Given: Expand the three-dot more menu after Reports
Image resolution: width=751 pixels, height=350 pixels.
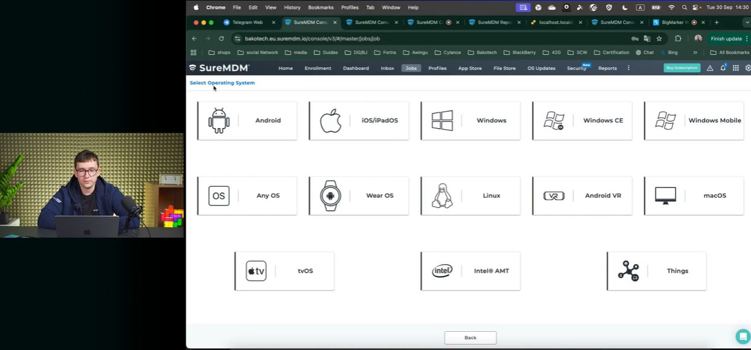Looking at the screenshot, I should point(628,68).
